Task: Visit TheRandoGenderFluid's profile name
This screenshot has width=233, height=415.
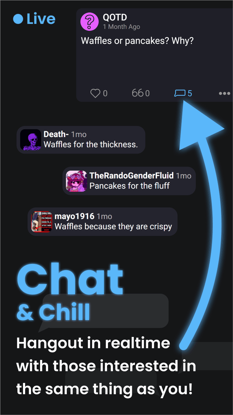Action: pos(132,176)
